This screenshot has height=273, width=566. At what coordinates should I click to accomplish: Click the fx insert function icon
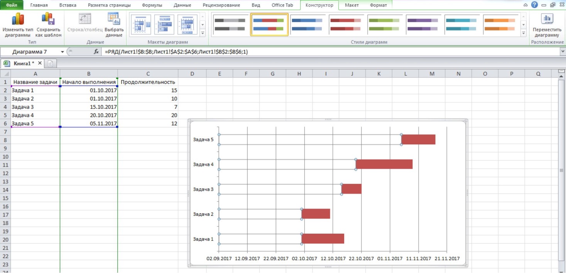[96, 51]
